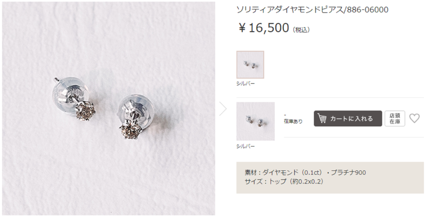Open the lower silver variant thumbnail
The height and width of the screenshot is (217, 426).
pyautogui.click(x=255, y=121)
